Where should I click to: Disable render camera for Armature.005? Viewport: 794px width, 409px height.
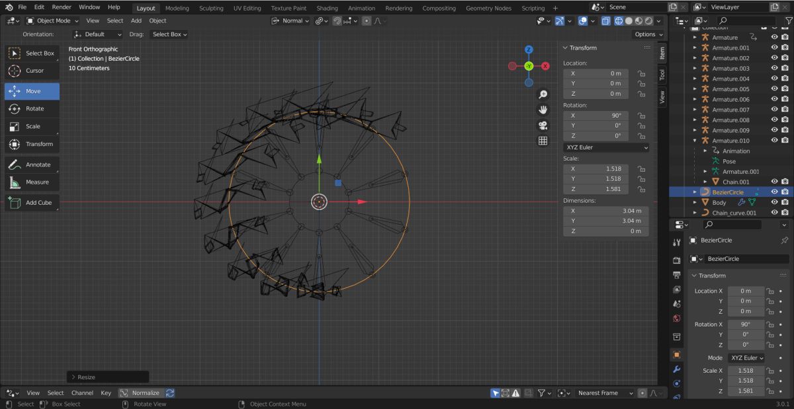[784, 89]
